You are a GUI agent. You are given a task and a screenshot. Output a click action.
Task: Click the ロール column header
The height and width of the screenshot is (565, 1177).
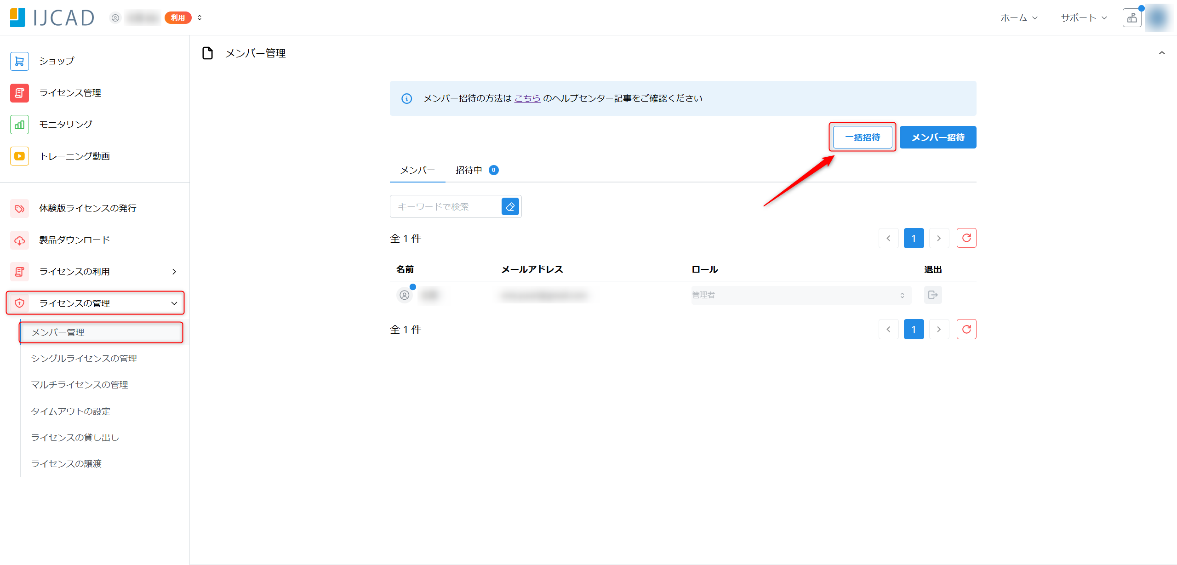[705, 270]
